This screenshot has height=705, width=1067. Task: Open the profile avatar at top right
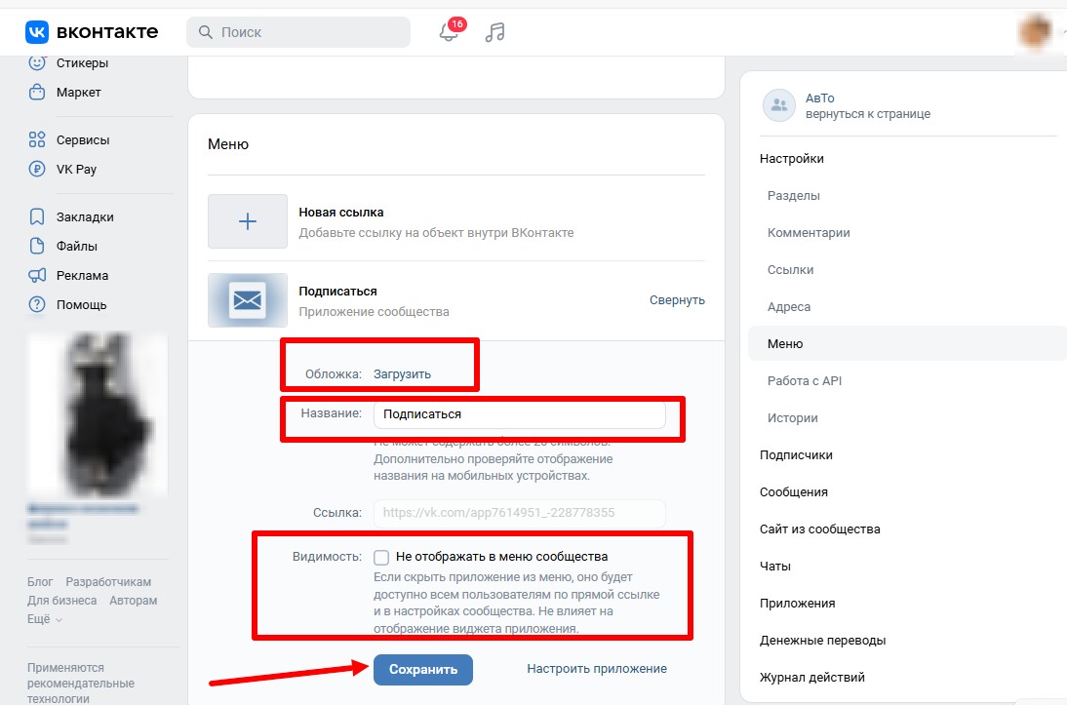(1036, 31)
